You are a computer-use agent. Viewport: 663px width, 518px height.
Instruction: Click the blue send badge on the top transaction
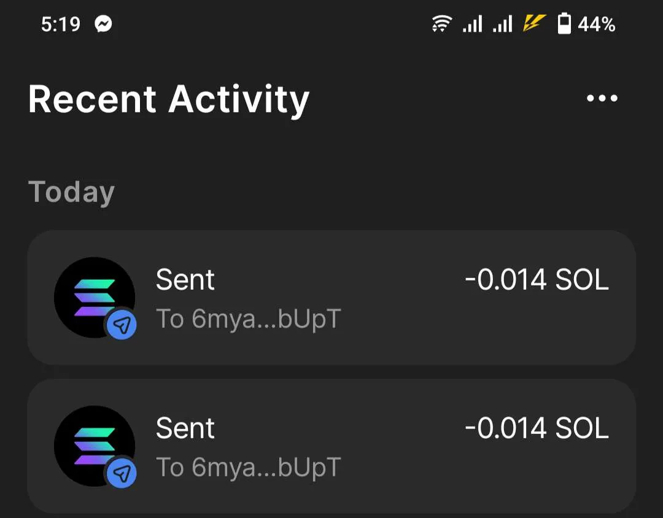(x=122, y=325)
